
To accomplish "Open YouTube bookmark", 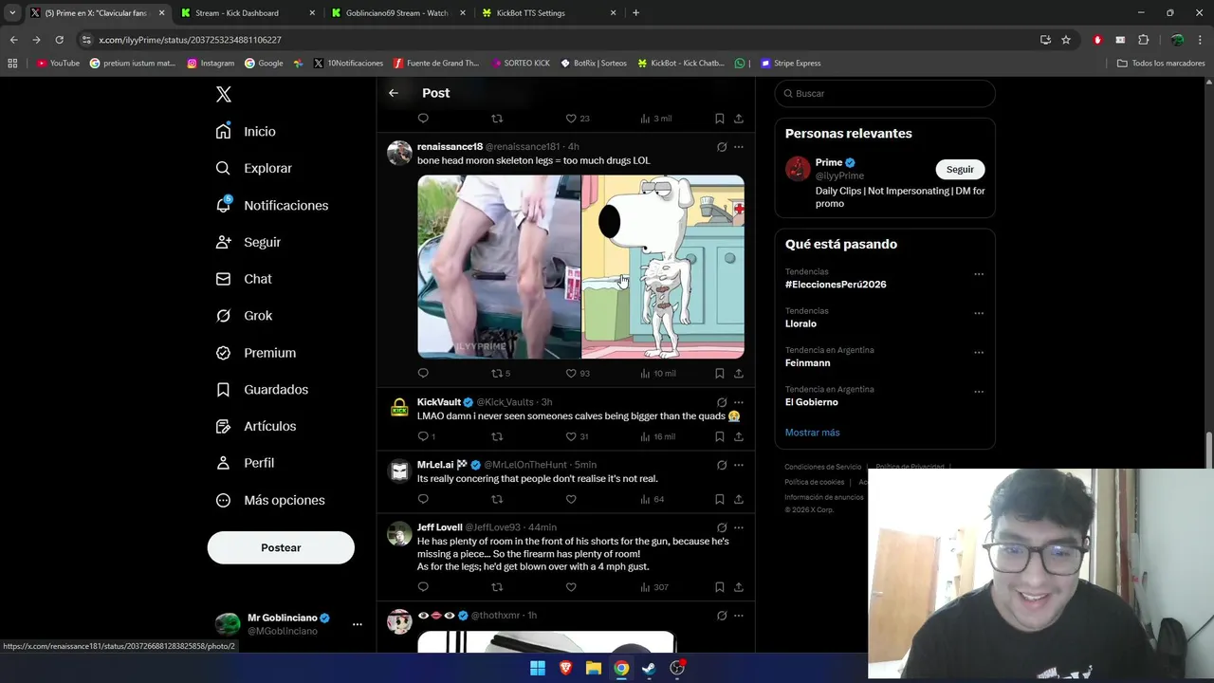I will [58, 64].
